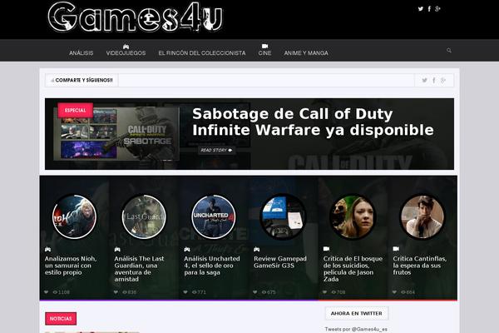Click the Especial tag on featured banner

pos(76,110)
